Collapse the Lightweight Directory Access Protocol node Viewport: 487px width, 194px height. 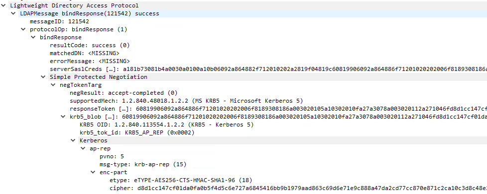coord(3,5)
